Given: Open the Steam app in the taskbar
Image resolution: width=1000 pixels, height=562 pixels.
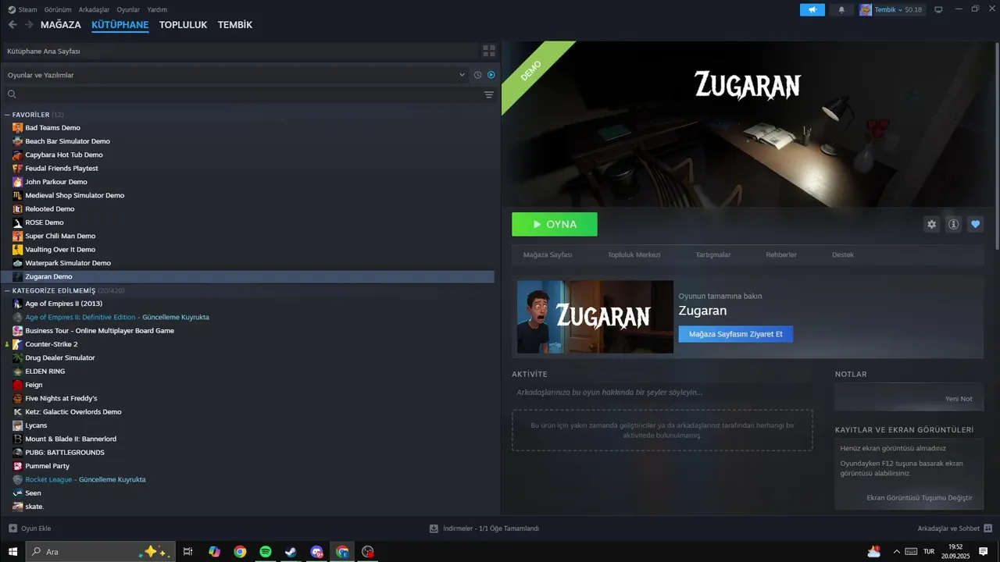Looking at the screenshot, I should (x=291, y=551).
